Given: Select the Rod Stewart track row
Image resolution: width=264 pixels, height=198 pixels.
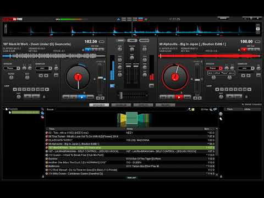Looking at the screenshot, I should (130, 170).
